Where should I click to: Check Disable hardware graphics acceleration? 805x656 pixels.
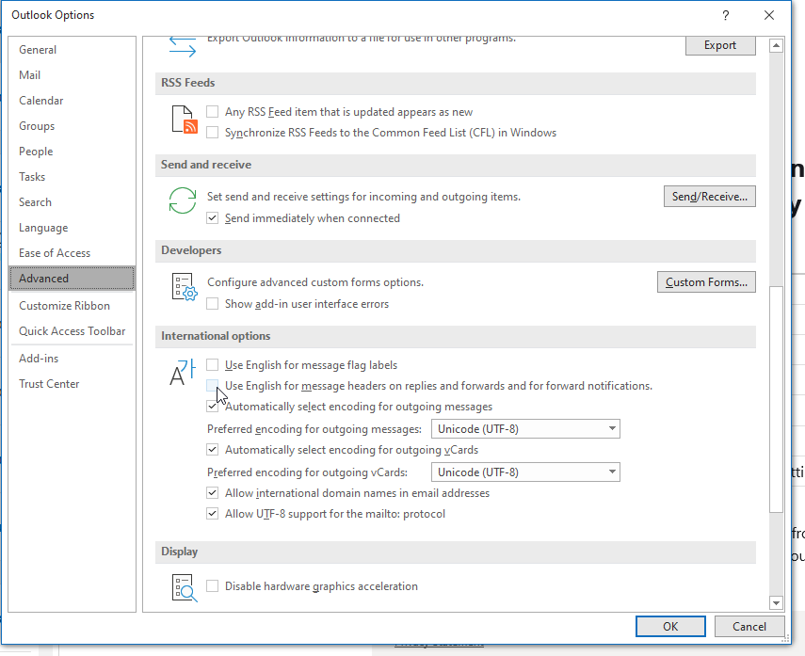tap(213, 586)
